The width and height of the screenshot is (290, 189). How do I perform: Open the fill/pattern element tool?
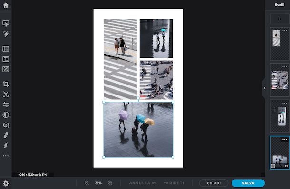click(x=6, y=69)
